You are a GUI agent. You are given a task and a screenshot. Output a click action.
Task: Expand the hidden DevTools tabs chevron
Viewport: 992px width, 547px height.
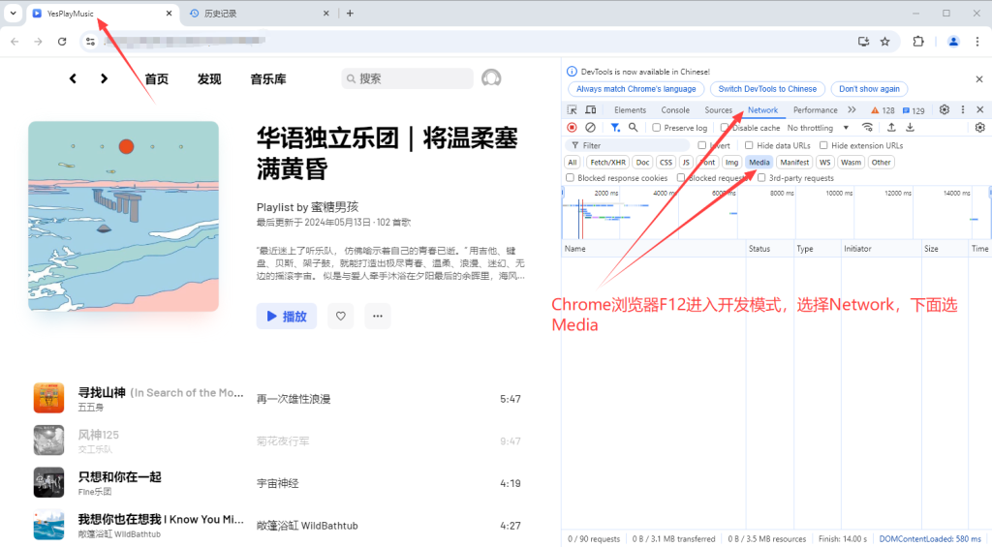coord(852,110)
